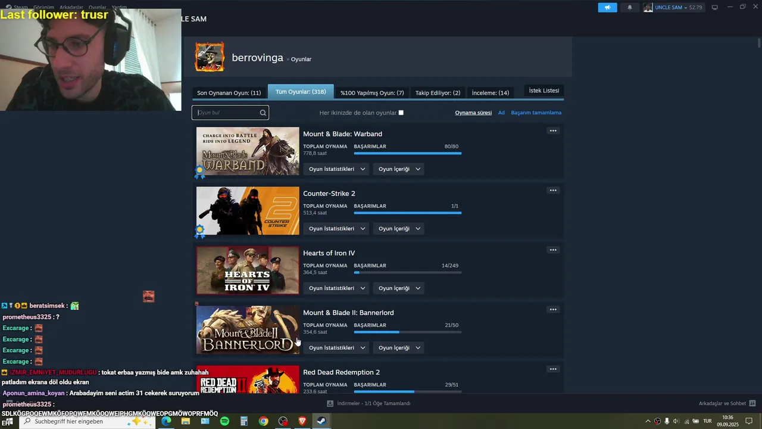Expand Oyun İçeriği for Bannerlord
The image size is (762, 429).
[x=399, y=348]
